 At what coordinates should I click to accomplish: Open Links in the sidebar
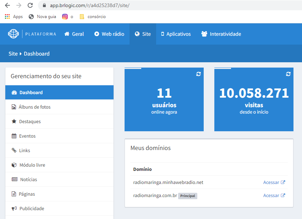(x=60, y=150)
